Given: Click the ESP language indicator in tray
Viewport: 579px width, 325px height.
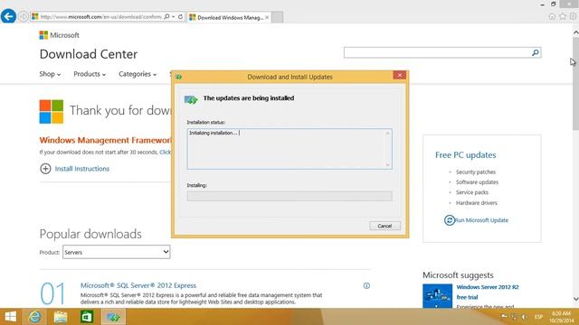Looking at the screenshot, I should click(538, 317).
